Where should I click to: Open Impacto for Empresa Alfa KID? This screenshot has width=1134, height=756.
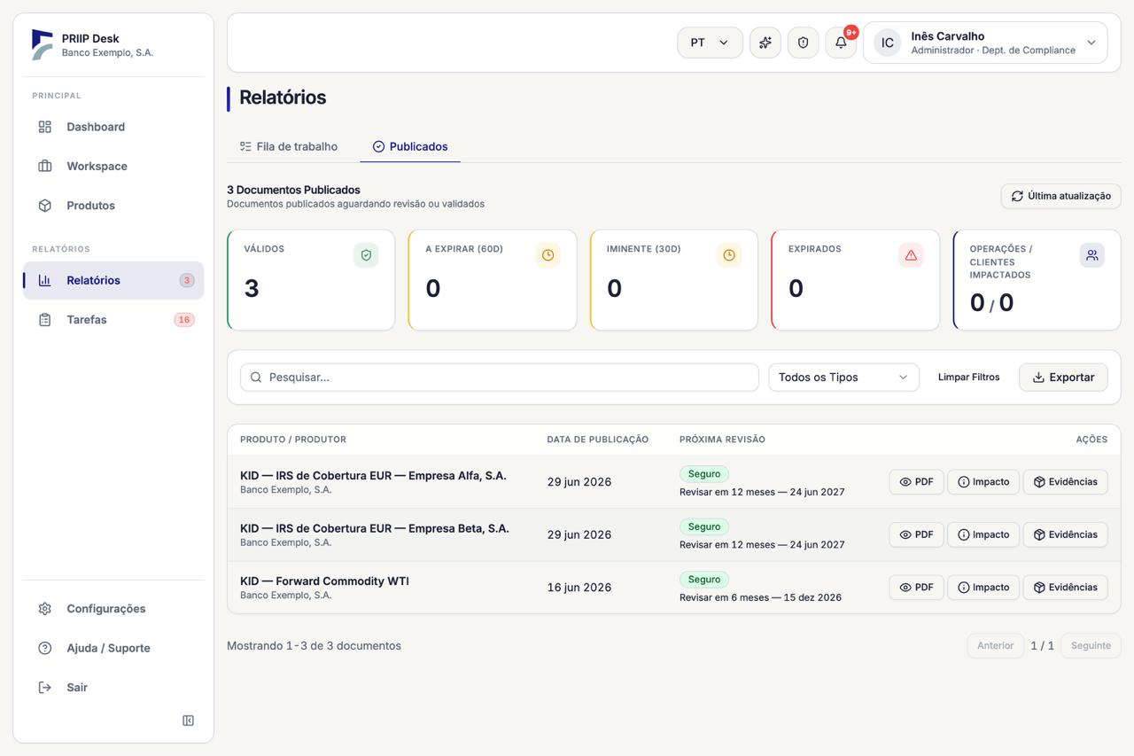[x=983, y=482]
